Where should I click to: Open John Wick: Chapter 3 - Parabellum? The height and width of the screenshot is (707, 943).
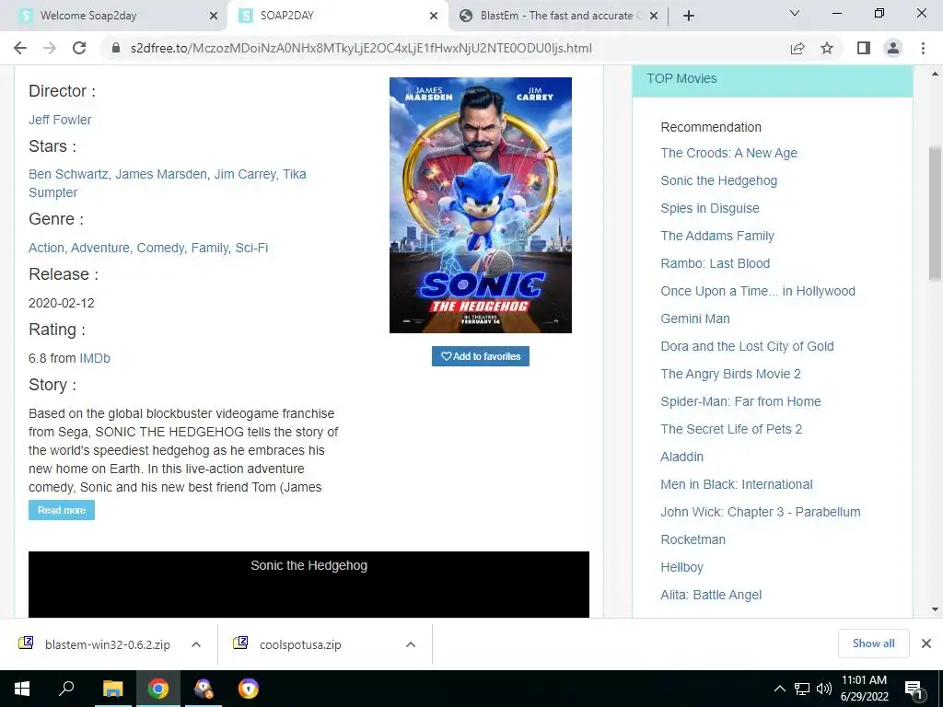coord(760,512)
